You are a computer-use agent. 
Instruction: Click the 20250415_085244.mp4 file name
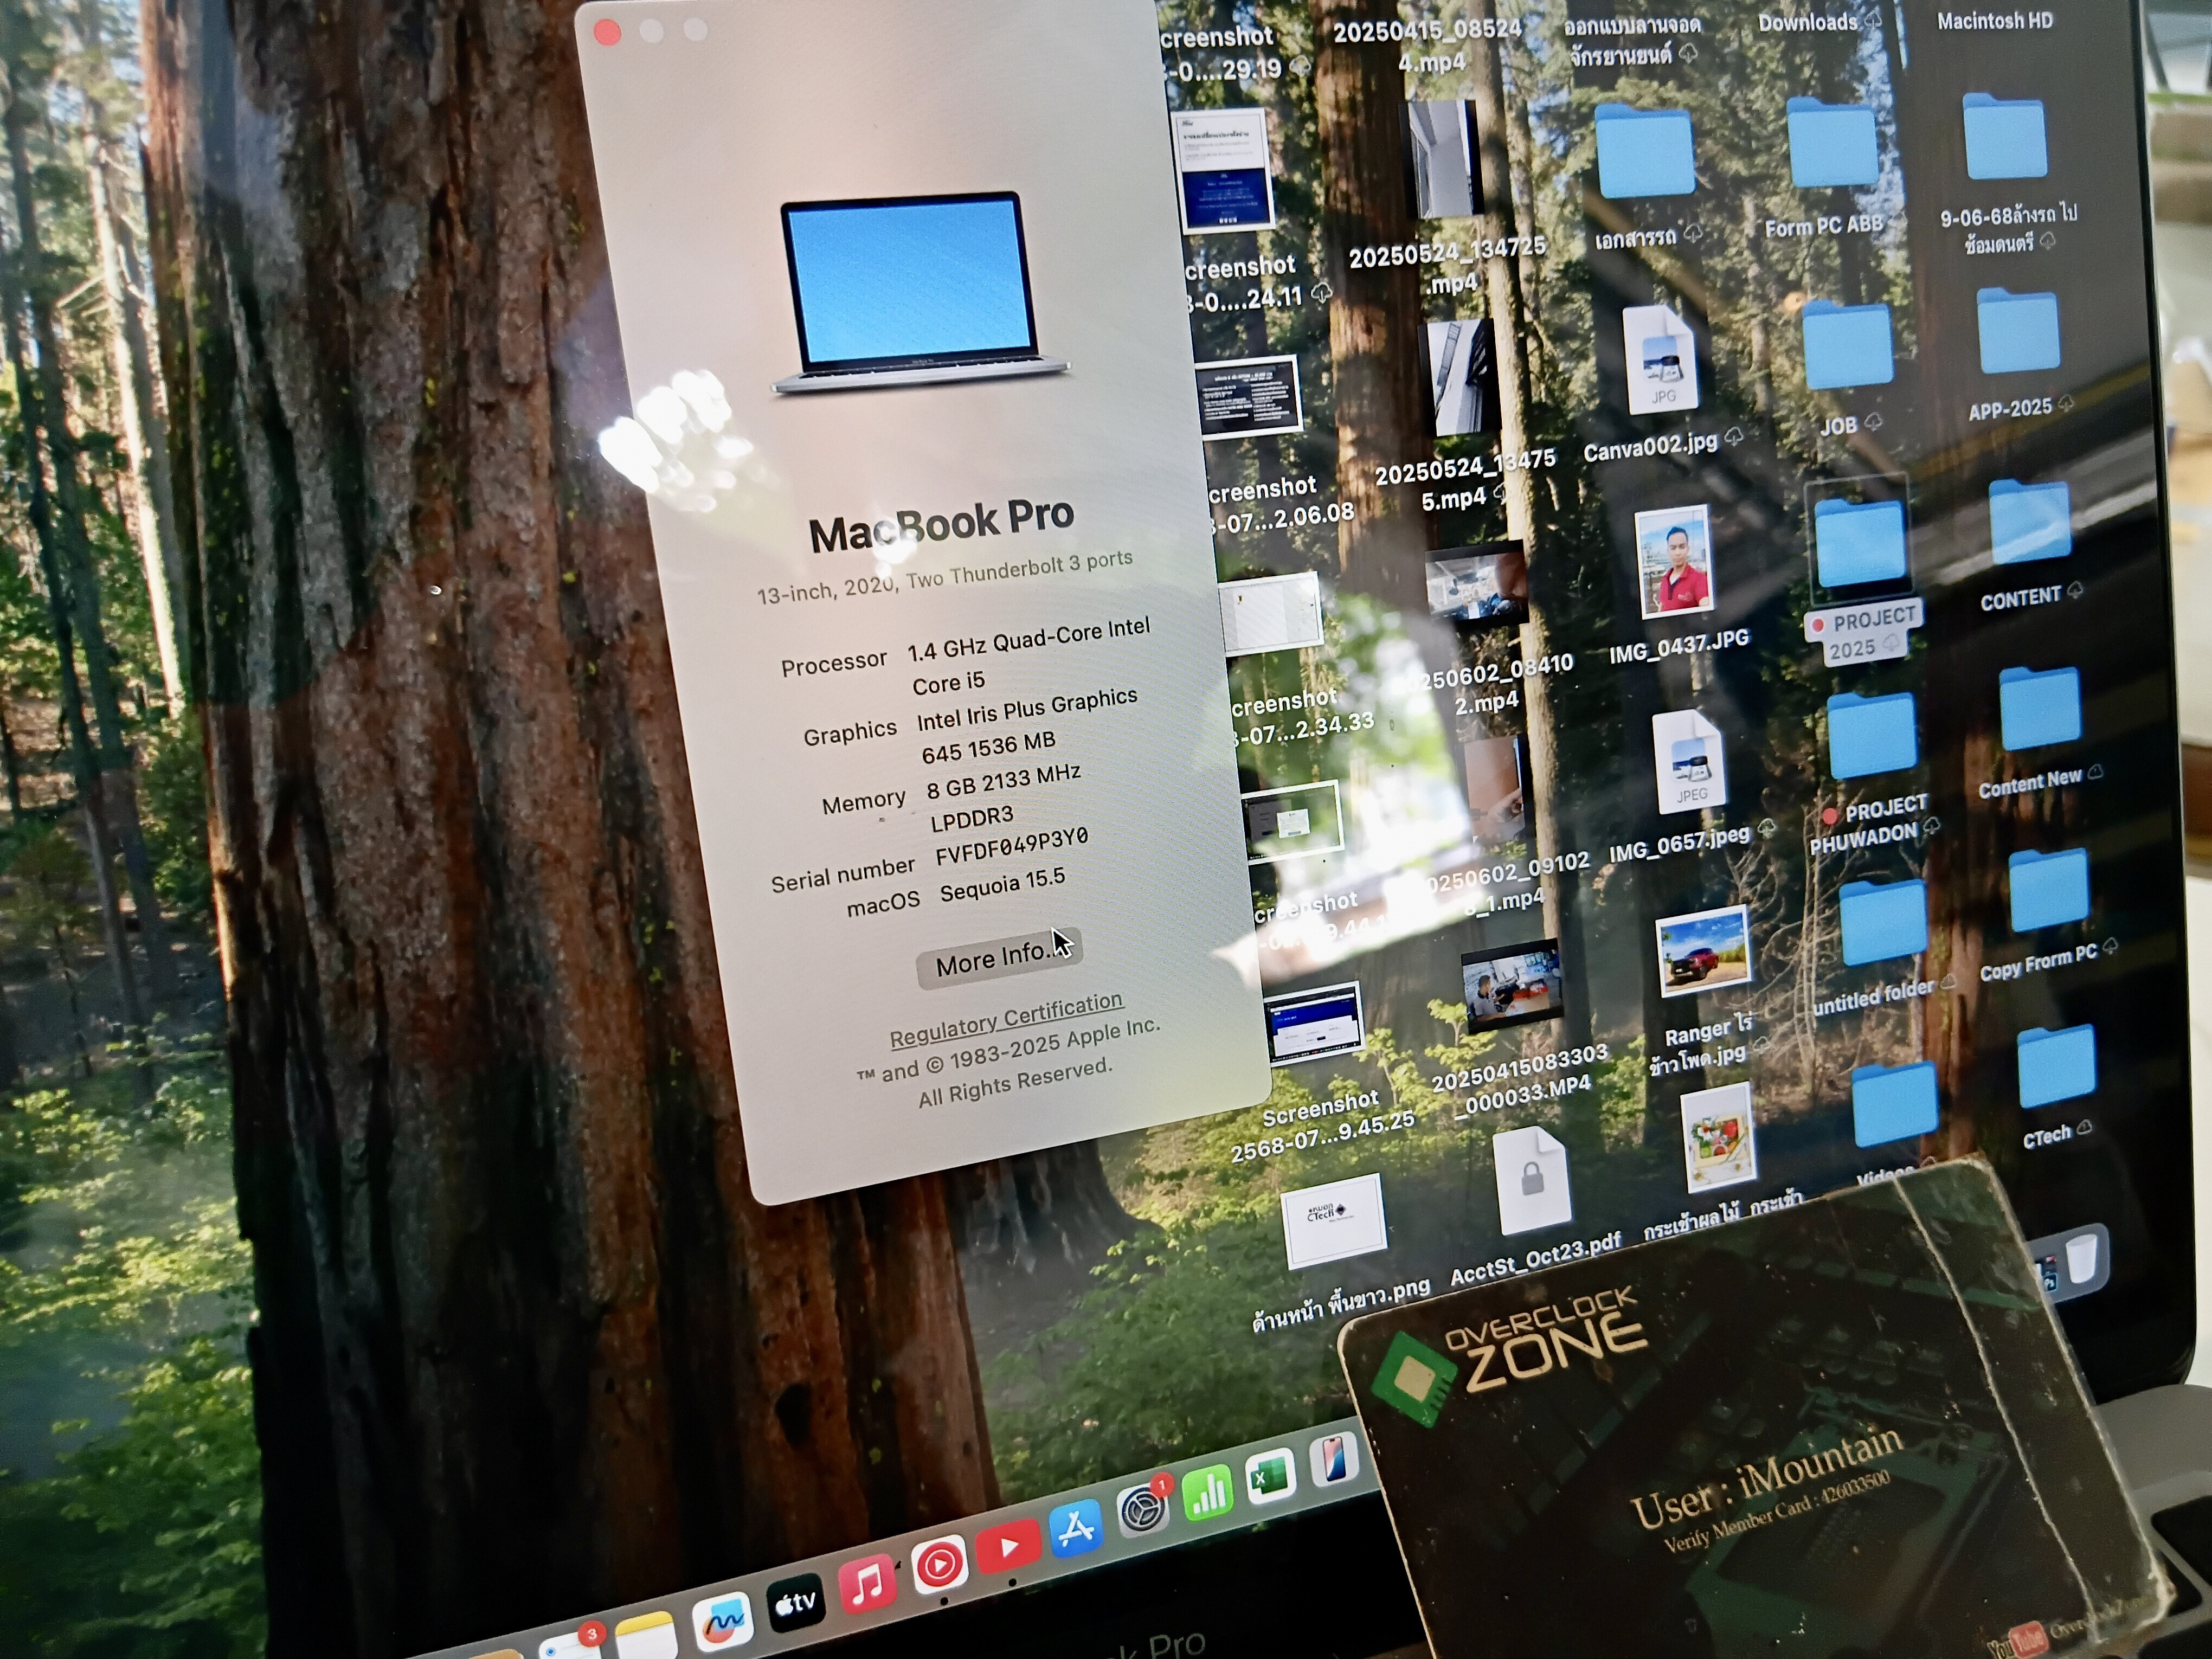coord(1429,45)
